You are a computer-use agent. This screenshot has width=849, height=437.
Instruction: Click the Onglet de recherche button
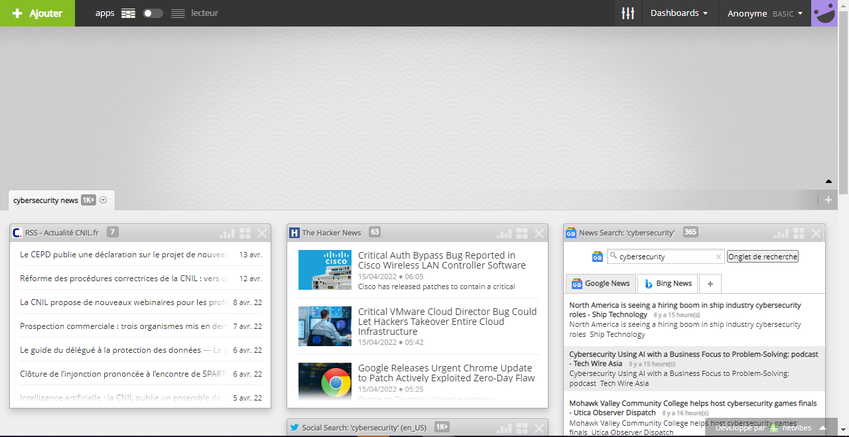pyautogui.click(x=763, y=257)
